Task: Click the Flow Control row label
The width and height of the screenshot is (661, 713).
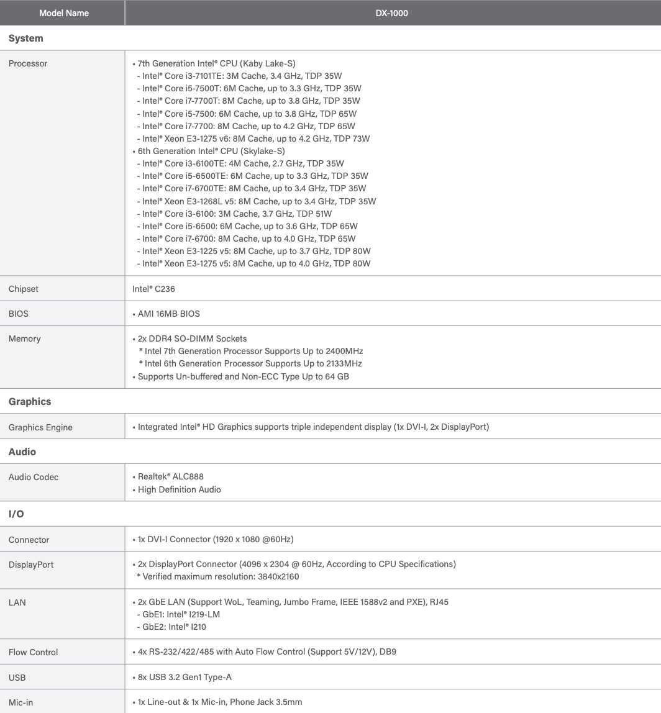Action: pos(34,652)
